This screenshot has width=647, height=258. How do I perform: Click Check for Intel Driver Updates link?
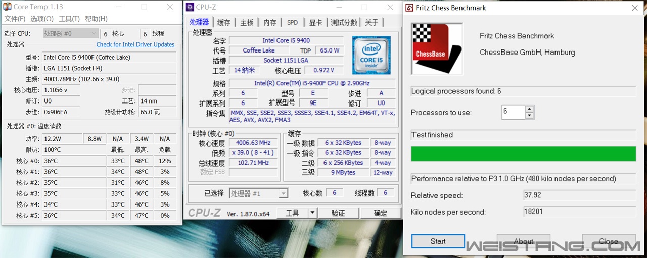tap(135, 44)
